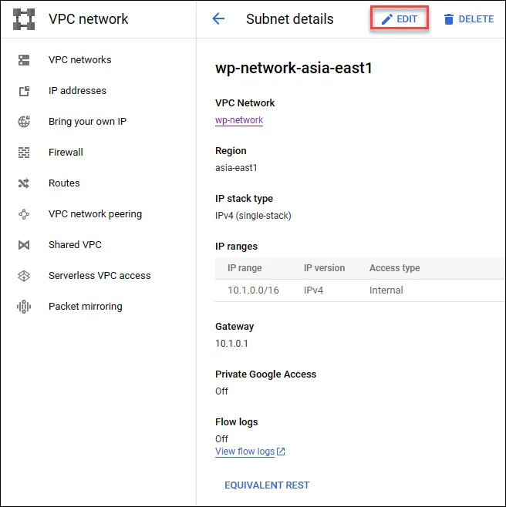Open the View flow logs link
The height and width of the screenshot is (507, 506).
coord(245,452)
